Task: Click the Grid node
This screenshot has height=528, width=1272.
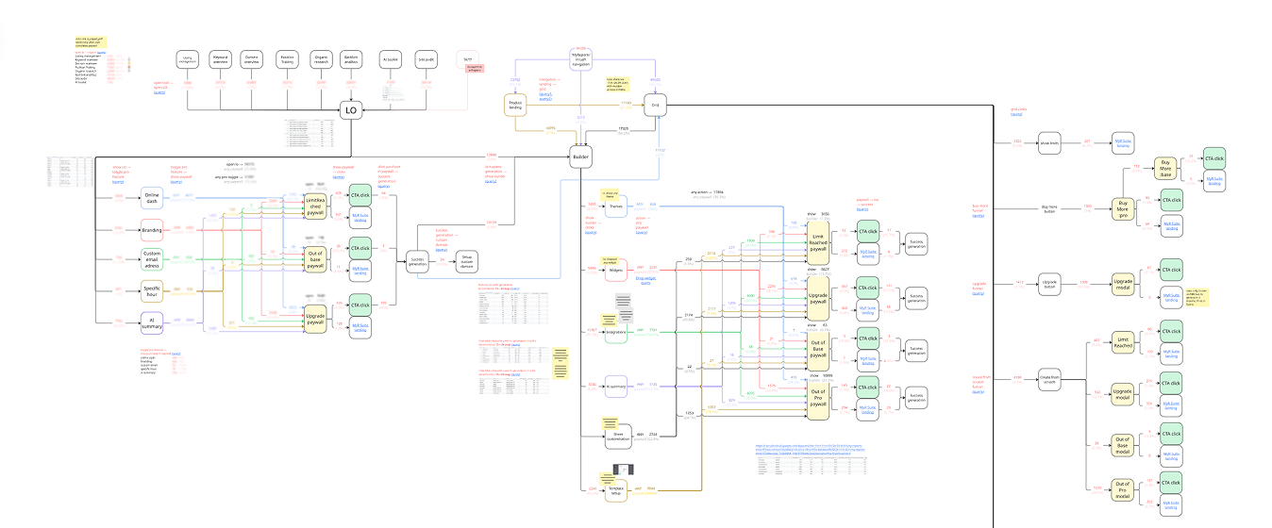Action: 655,106
